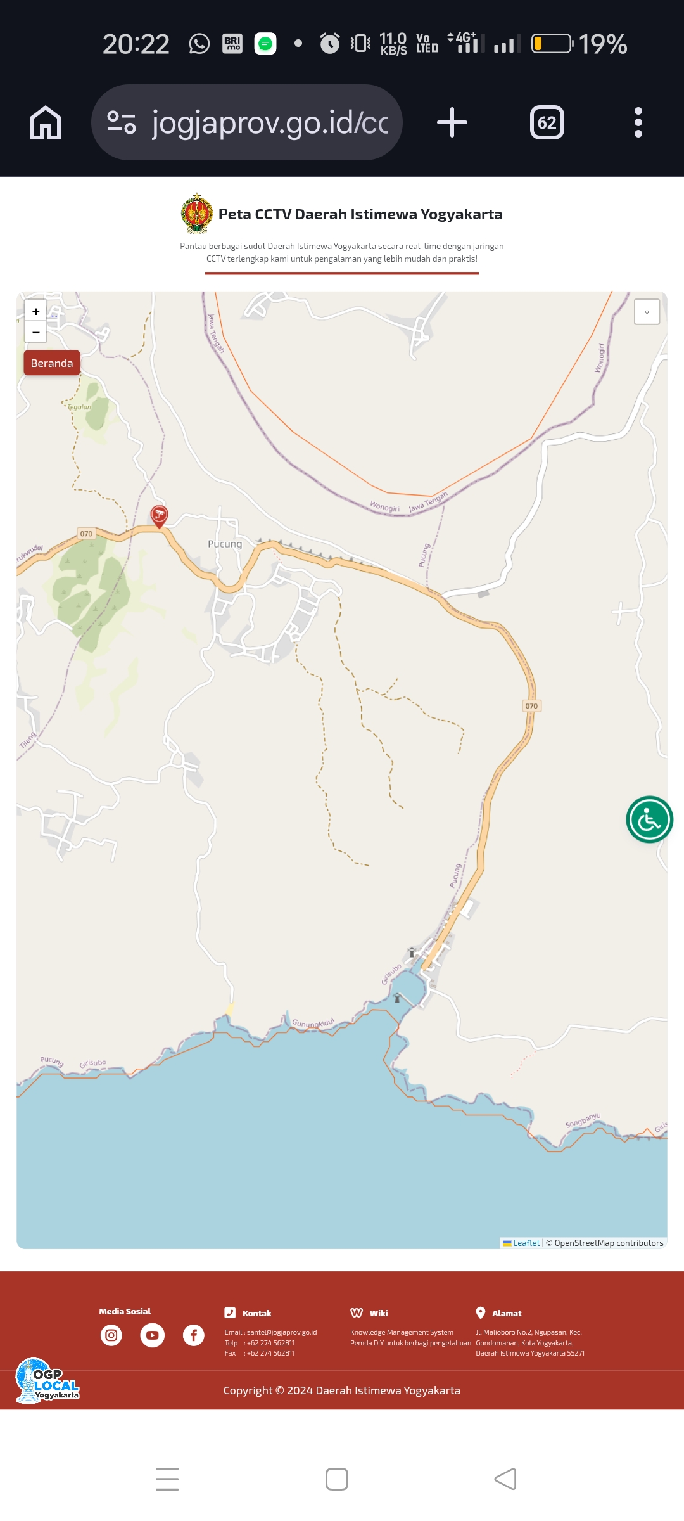684x1521 pixels.
Task: Tap the locate button at map corner
Action: pyautogui.click(x=647, y=312)
